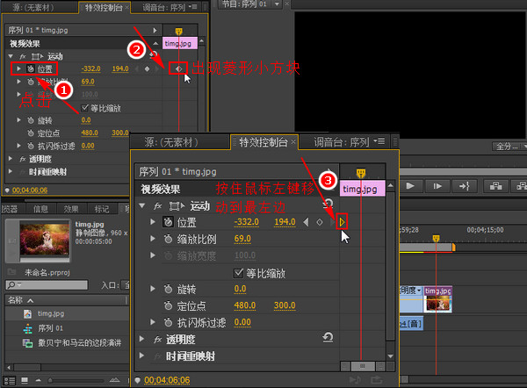Go to previous keyframe arrow on foreground 位置 row
The height and width of the screenshot is (388, 527).
tap(306, 222)
